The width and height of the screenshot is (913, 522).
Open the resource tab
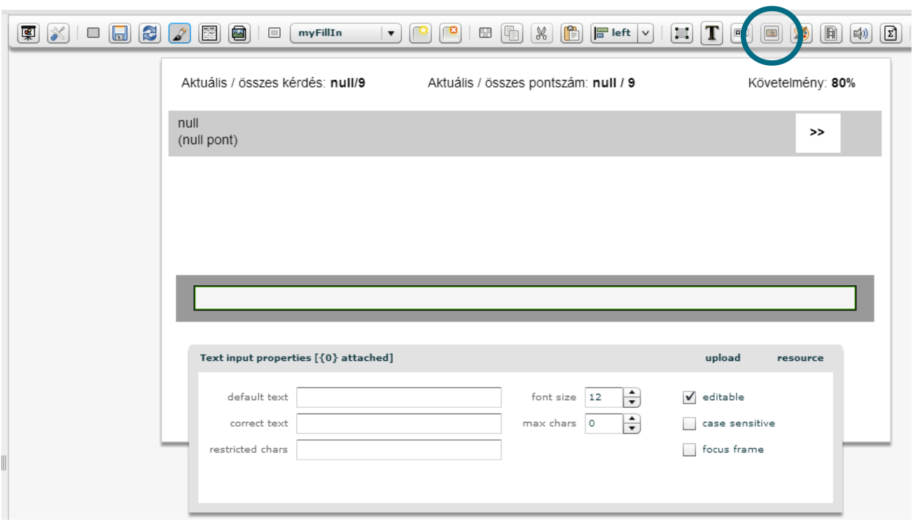click(800, 358)
